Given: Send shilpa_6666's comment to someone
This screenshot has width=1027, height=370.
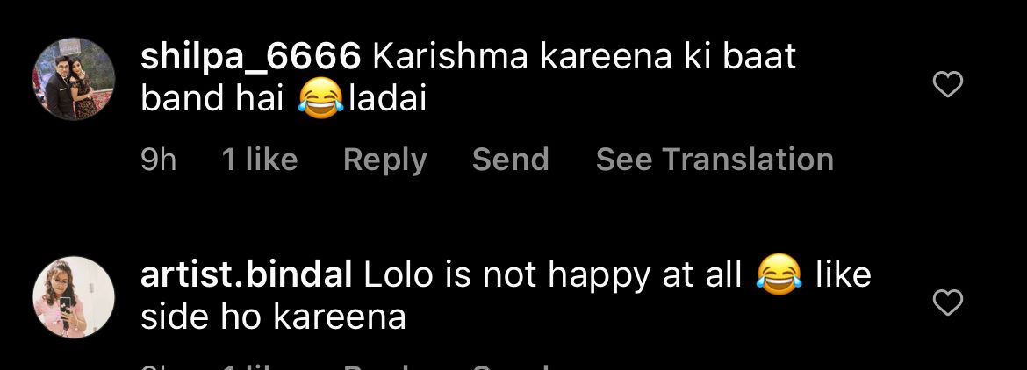Looking at the screenshot, I should point(510,160).
